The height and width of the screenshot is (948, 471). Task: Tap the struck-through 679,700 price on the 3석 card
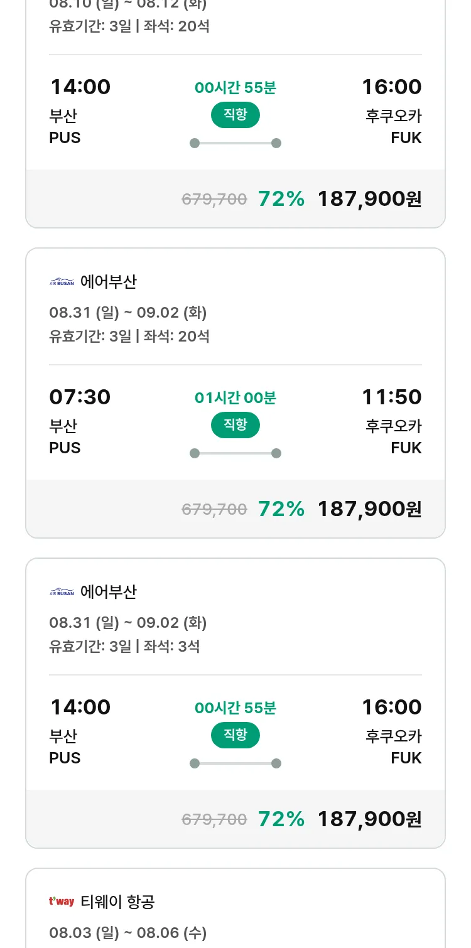(x=214, y=819)
